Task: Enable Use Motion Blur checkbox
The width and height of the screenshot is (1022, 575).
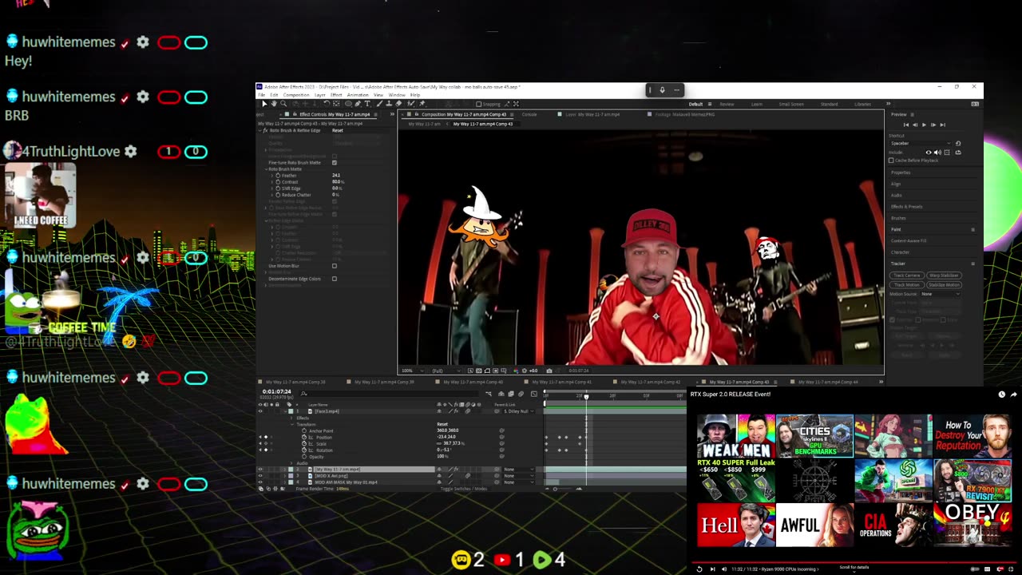Action: [335, 266]
